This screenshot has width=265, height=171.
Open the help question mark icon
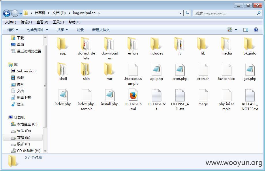[x=256, y=30]
